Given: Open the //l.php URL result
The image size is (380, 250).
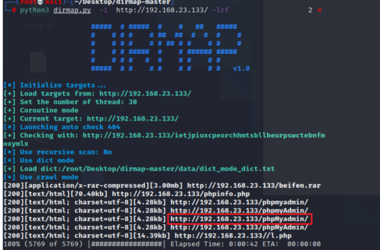Looking at the screenshot, I should 233,236.
